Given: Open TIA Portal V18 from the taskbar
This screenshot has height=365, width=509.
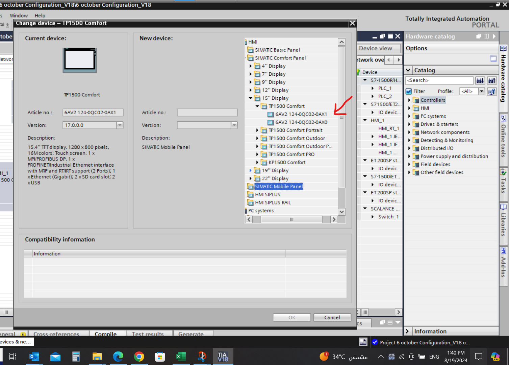Looking at the screenshot, I should click(223, 357).
